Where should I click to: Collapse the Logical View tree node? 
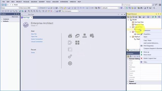point(130,27)
